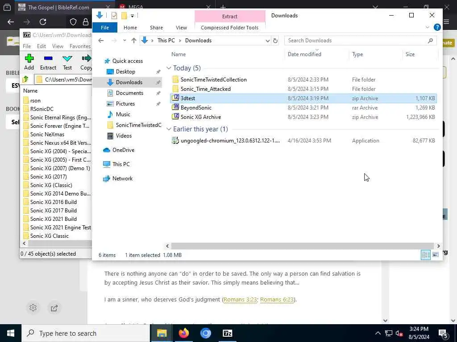
Task: Open 7-Zip from the taskbar
Action: (227, 333)
